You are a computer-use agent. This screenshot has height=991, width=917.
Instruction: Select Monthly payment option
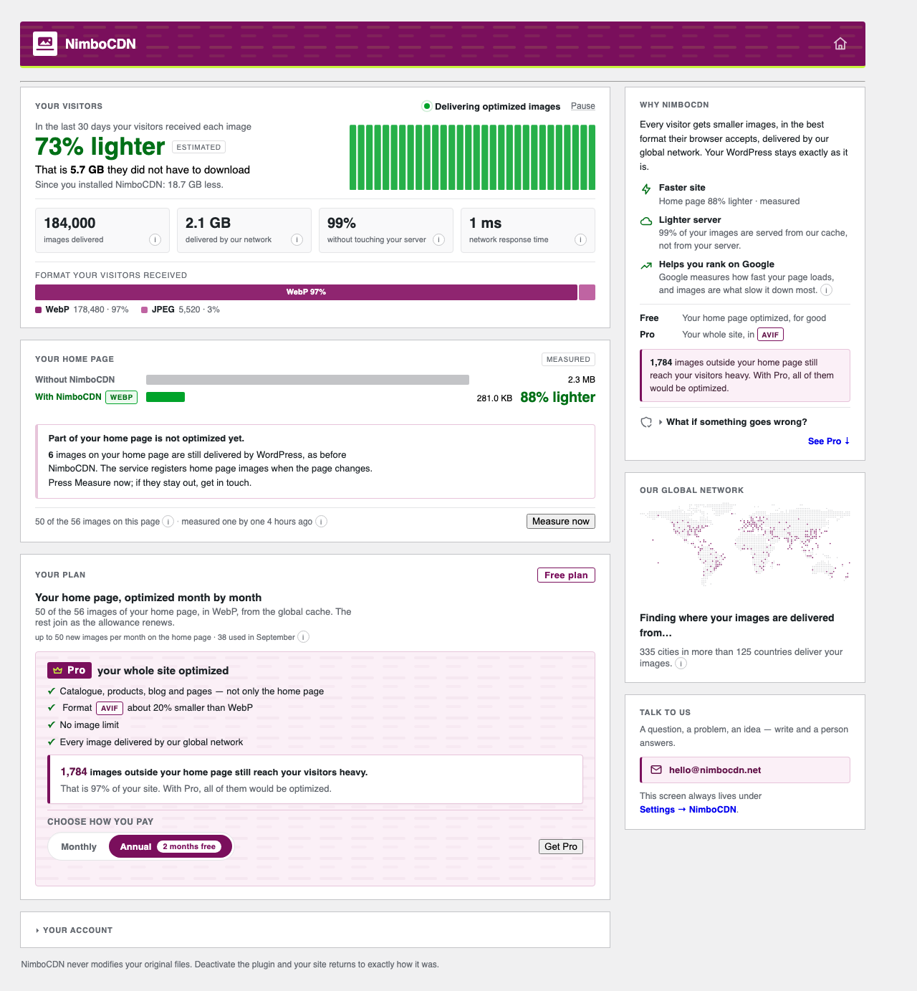79,846
